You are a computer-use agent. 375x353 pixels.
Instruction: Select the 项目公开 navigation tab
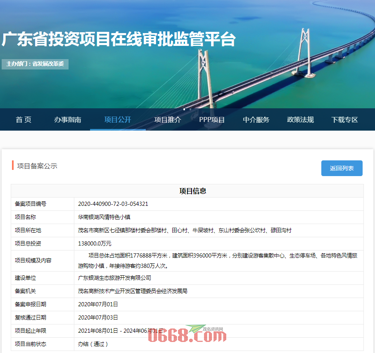tap(118, 120)
